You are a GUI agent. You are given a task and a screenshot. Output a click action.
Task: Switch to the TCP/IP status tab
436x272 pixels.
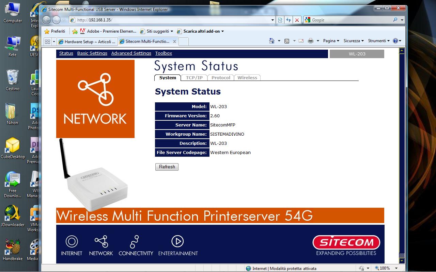click(x=194, y=78)
